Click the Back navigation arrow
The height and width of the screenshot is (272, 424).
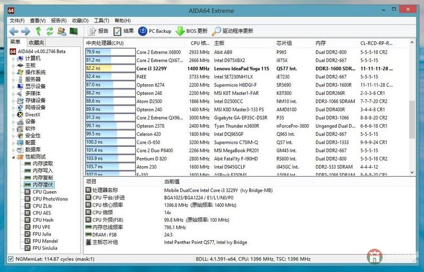tap(14, 31)
